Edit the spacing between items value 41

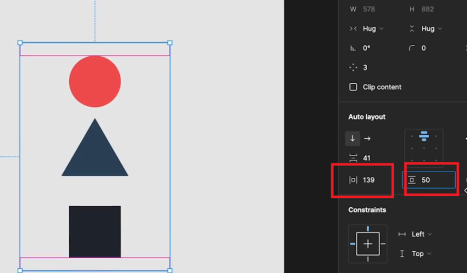tap(367, 158)
